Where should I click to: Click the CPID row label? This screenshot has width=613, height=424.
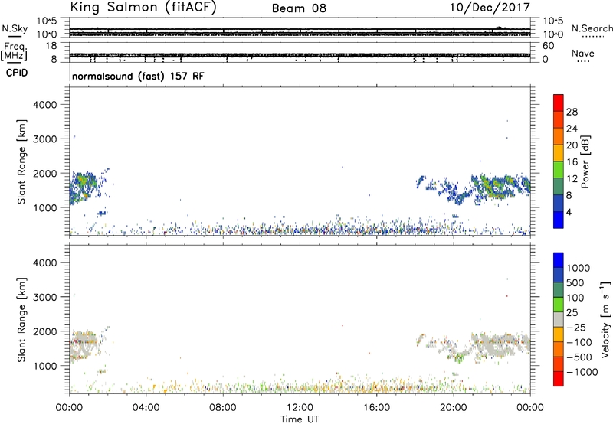tap(17, 73)
